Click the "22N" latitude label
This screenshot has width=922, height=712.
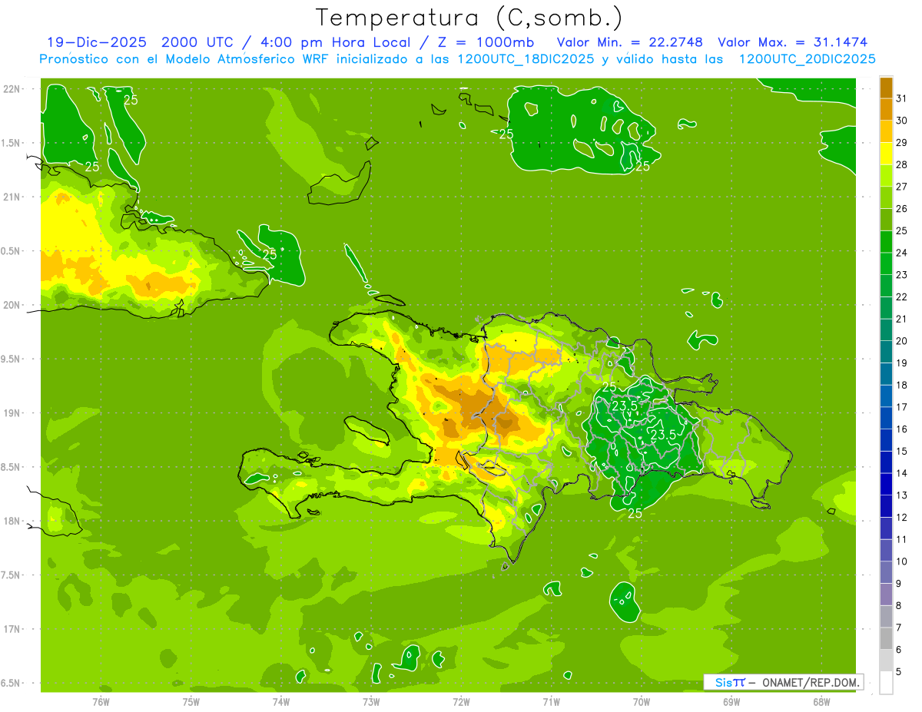pos(11,89)
